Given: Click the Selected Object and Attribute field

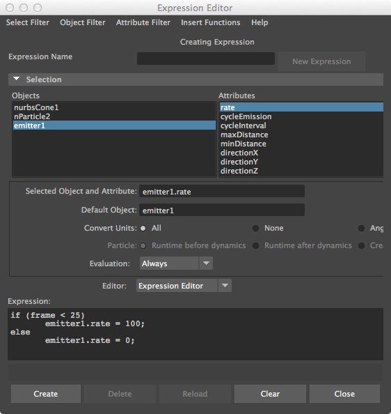Looking at the screenshot, I should click(222, 191).
